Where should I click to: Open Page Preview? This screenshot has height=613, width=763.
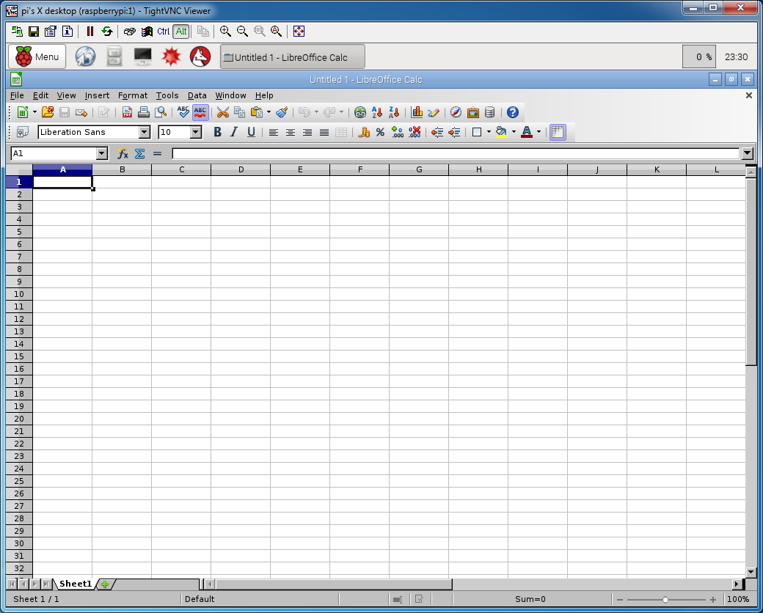160,112
